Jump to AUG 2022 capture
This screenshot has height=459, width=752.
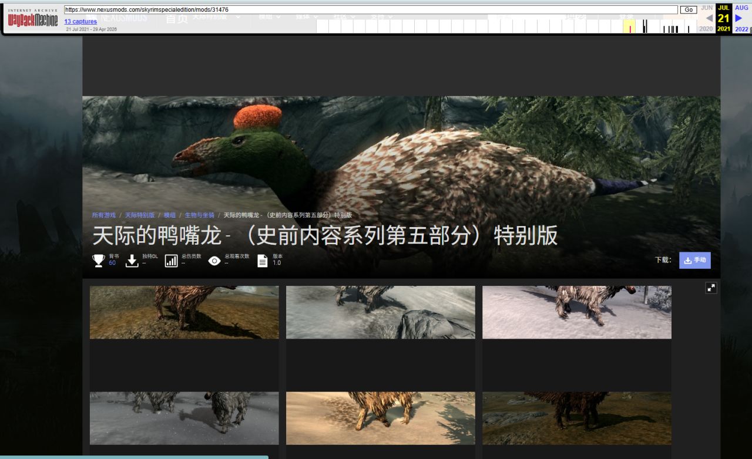[741, 8]
